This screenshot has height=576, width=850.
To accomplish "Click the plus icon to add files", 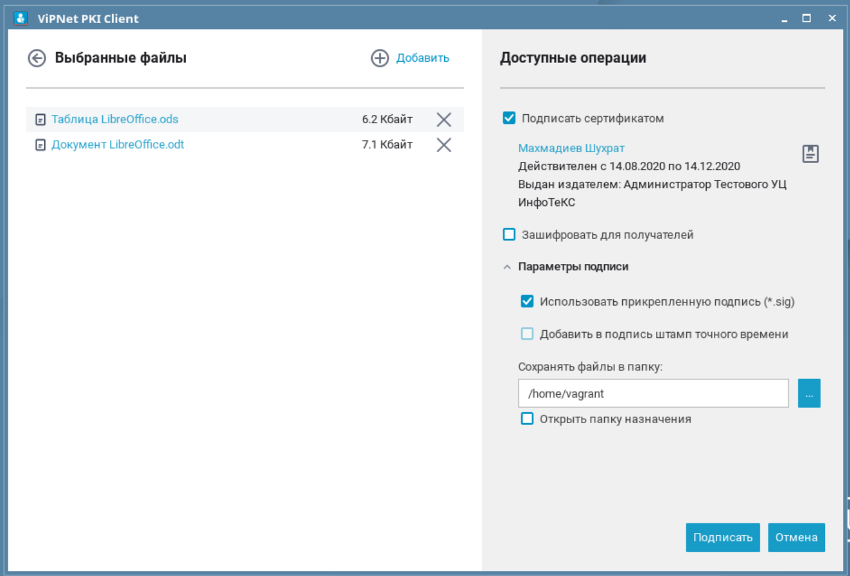I will tap(380, 58).
